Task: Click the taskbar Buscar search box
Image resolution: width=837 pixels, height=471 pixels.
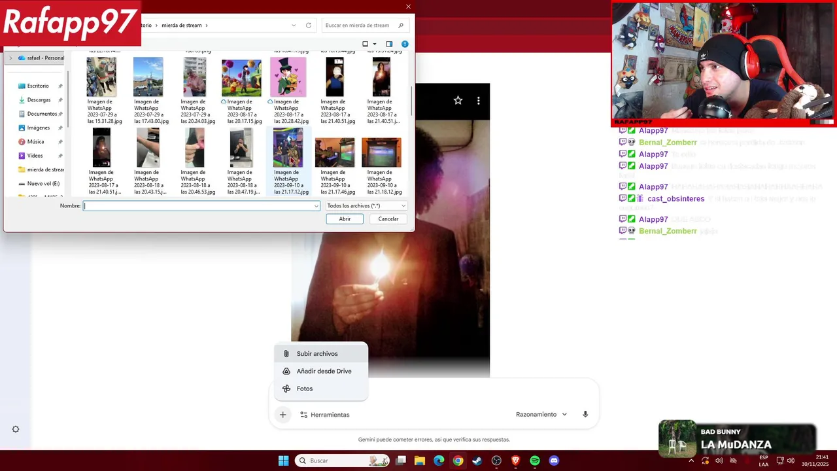Action: 342,461
